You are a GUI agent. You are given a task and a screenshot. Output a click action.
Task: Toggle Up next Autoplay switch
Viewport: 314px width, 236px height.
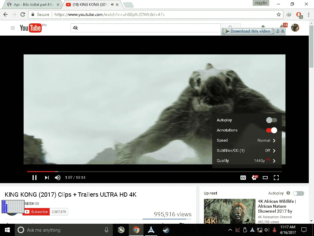click(298, 193)
